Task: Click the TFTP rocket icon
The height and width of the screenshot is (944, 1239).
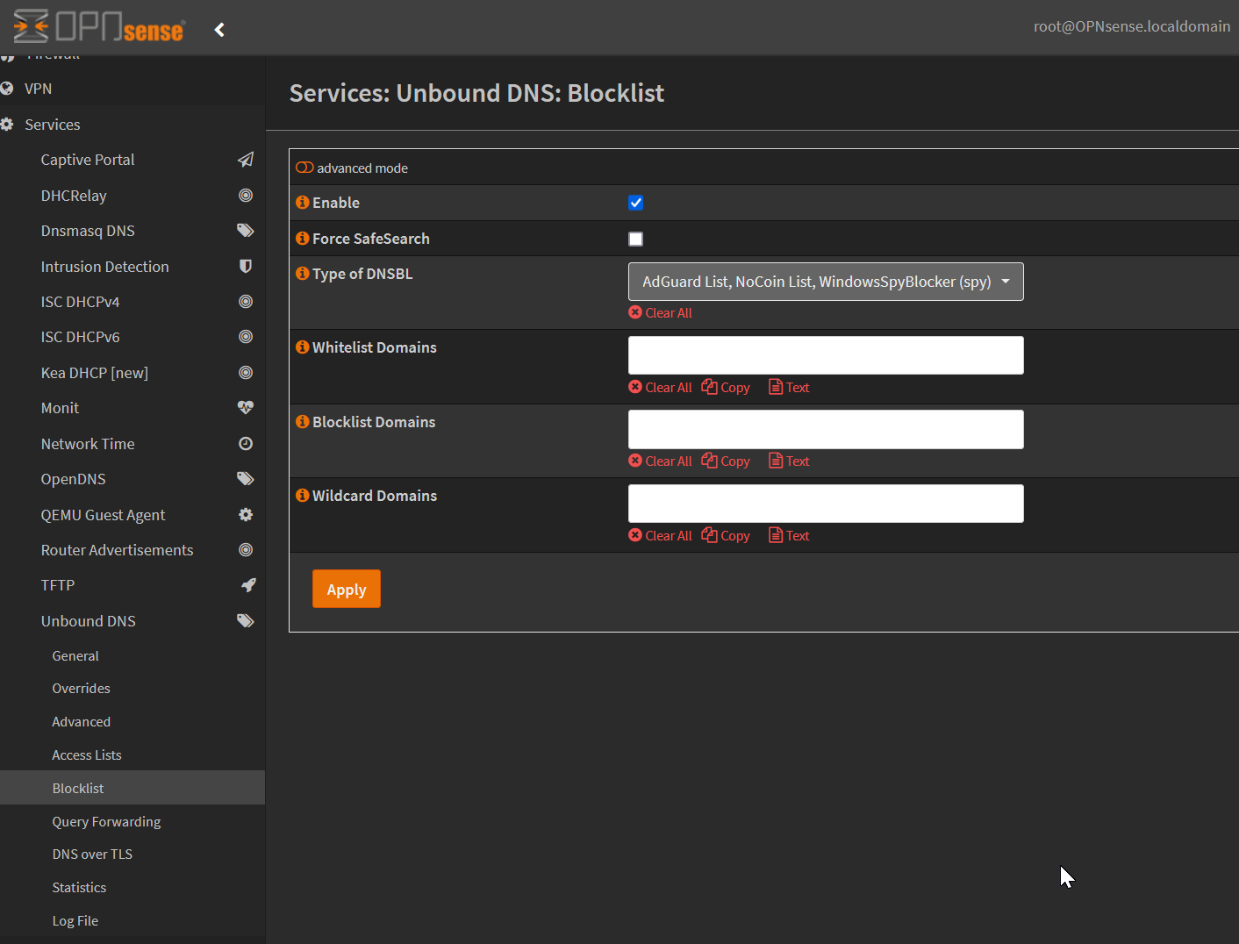Action: pyautogui.click(x=248, y=585)
